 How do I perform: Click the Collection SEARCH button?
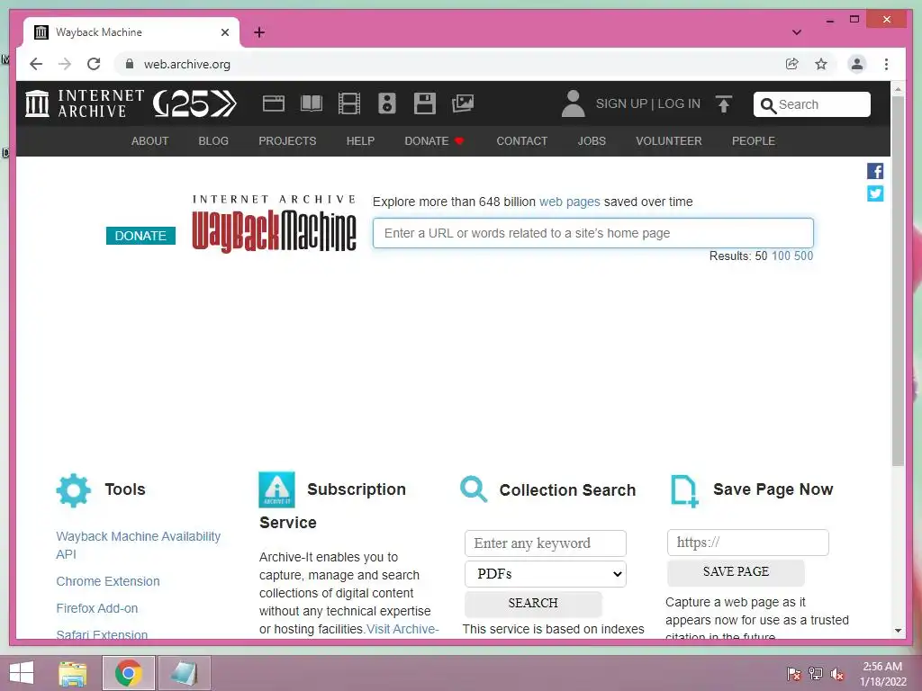[533, 604]
